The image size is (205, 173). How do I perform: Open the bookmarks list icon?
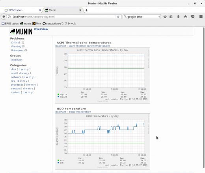(171, 17)
